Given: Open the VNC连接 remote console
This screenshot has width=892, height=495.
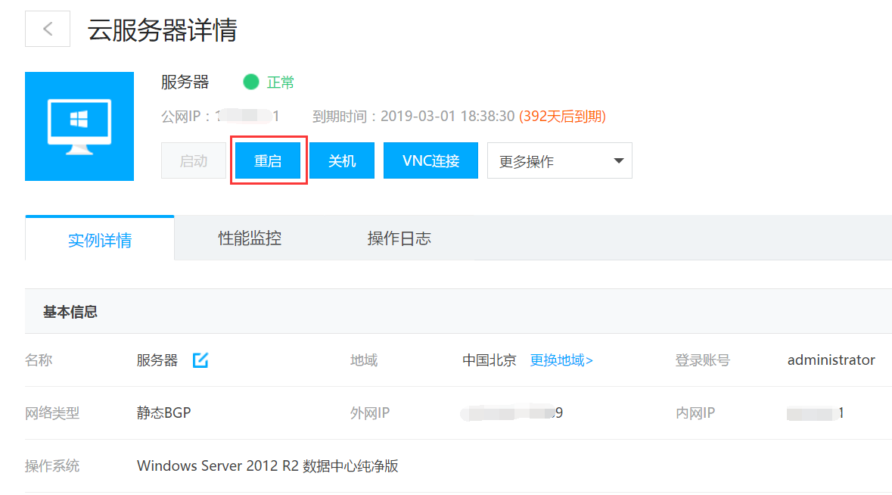Looking at the screenshot, I should click(x=430, y=161).
